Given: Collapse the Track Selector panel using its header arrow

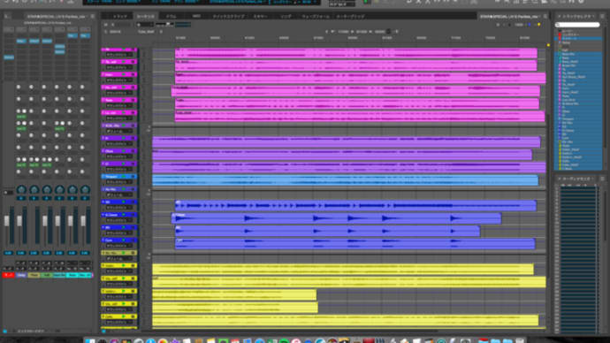Looking at the screenshot, I should [559, 16].
